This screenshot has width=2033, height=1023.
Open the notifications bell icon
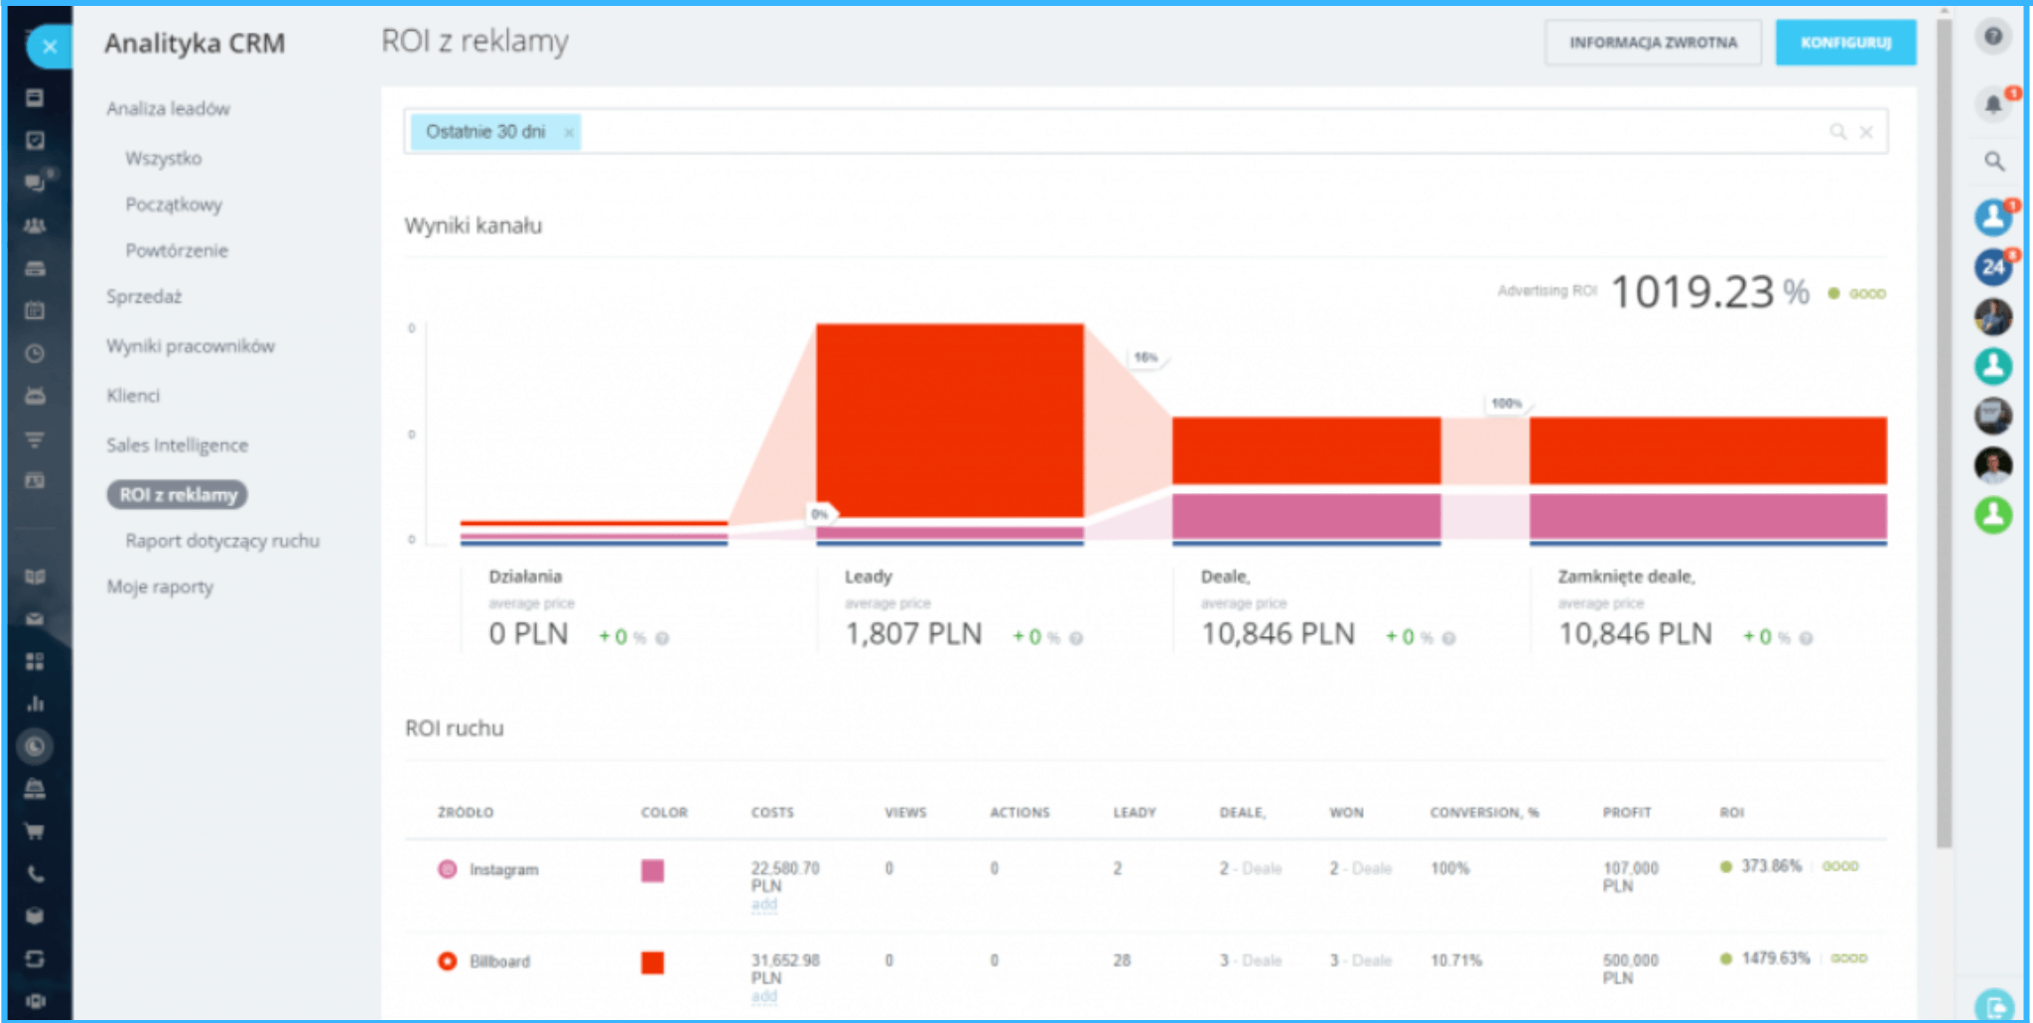click(1992, 104)
